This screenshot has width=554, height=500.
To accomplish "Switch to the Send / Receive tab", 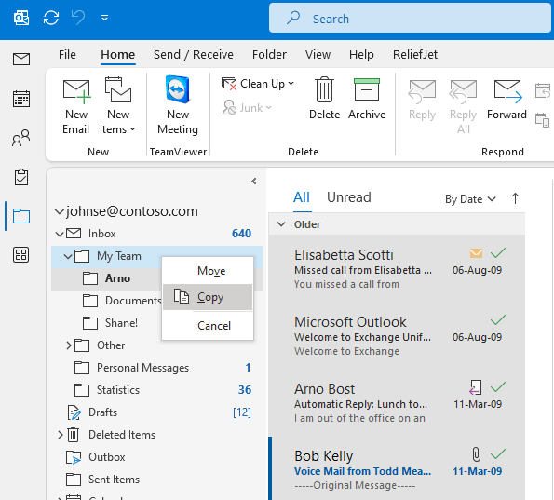I will (194, 54).
